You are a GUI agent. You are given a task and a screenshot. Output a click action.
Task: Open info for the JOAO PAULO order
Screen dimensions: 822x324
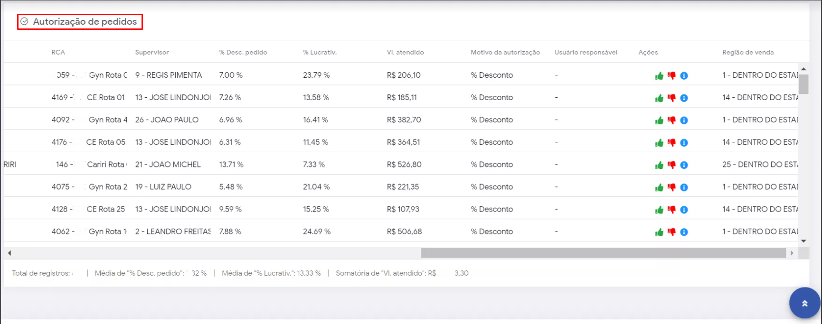click(x=684, y=120)
